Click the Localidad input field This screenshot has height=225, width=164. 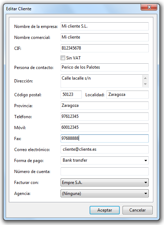[x=128, y=94]
